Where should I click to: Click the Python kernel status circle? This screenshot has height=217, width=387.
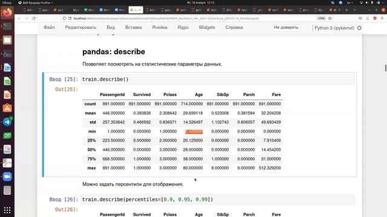pos(359,28)
